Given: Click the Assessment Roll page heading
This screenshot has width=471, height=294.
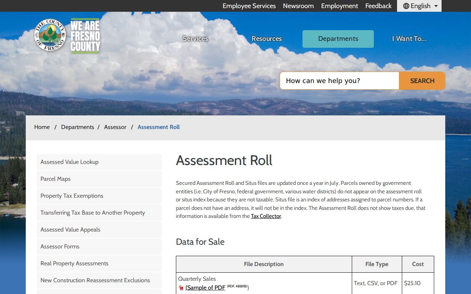Looking at the screenshot, I should [224, 161].
